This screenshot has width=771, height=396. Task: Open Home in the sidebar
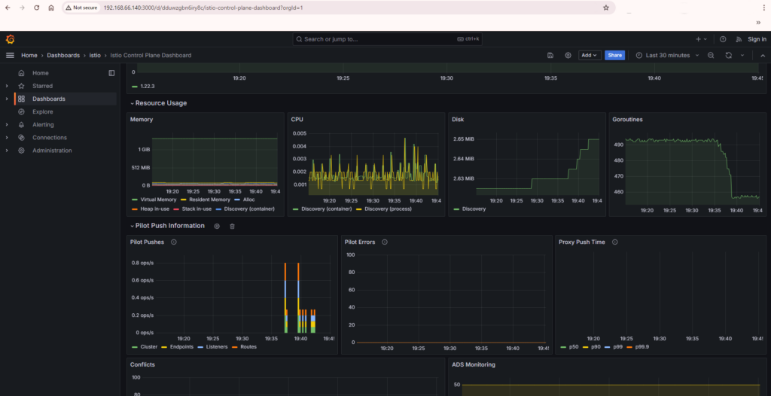click(x=41, y=73)
